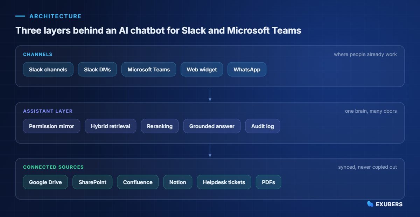The height and width of the screenshot is (217, 420).
Task: Click the Hybrid retrieval chip
Action: click(x=110, y=126)
